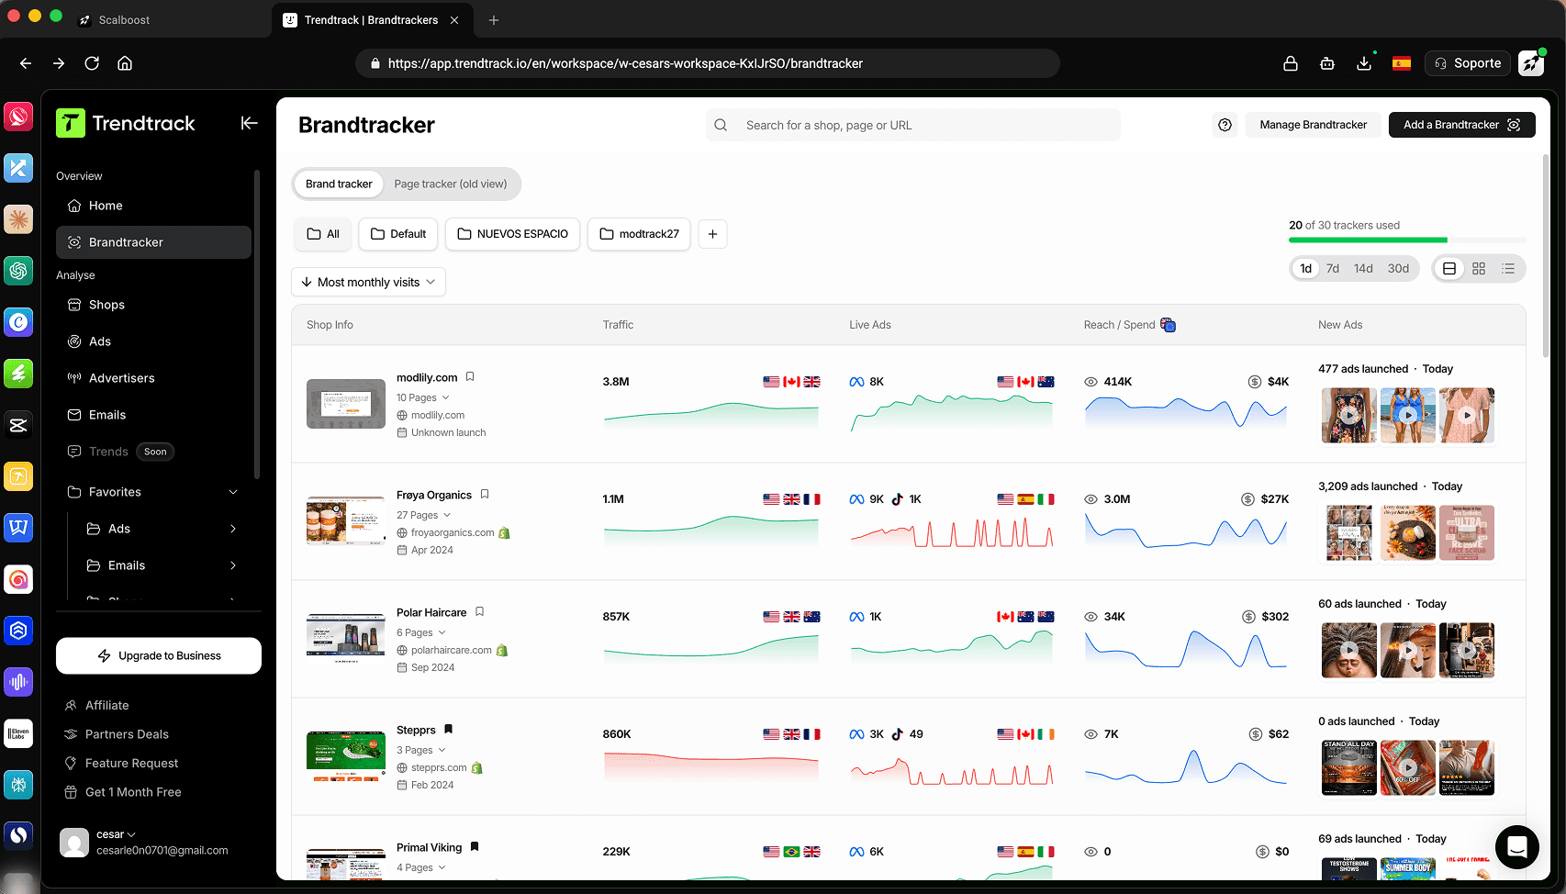This screenshot has height=894, width=1566.
Task: Switch to Page tracker (old view) tab
Action: pos(450,184)
